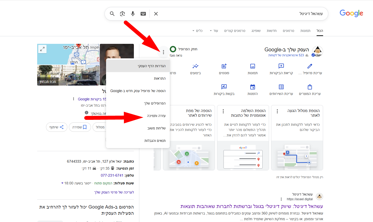The height and width of the screenshot is (222, 373).
Task: Open search by image camera icon
Action: [x=122, y=14]
